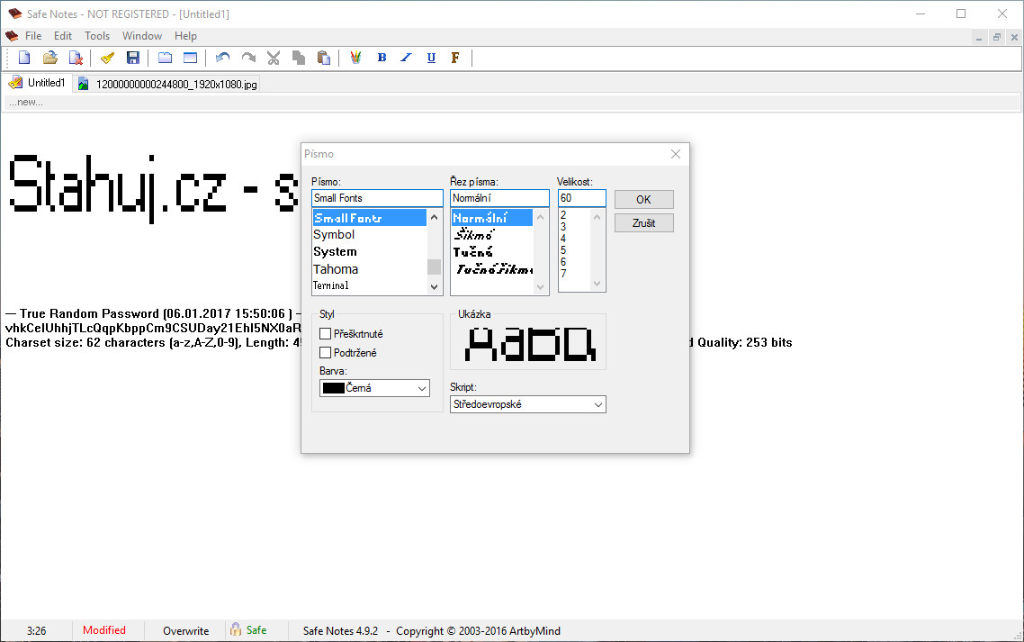Open the Tools menu
The height and width of the screenshot is (642, 1024).
click(x=97, y=36)
